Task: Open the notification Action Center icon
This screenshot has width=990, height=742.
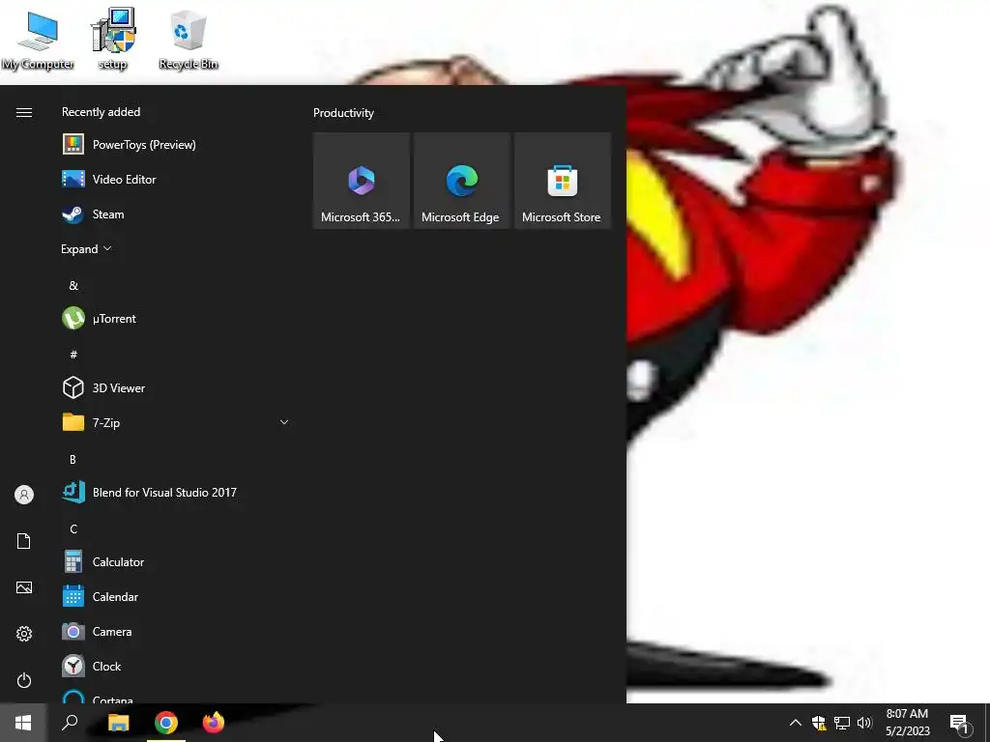Action: point(960,724)
